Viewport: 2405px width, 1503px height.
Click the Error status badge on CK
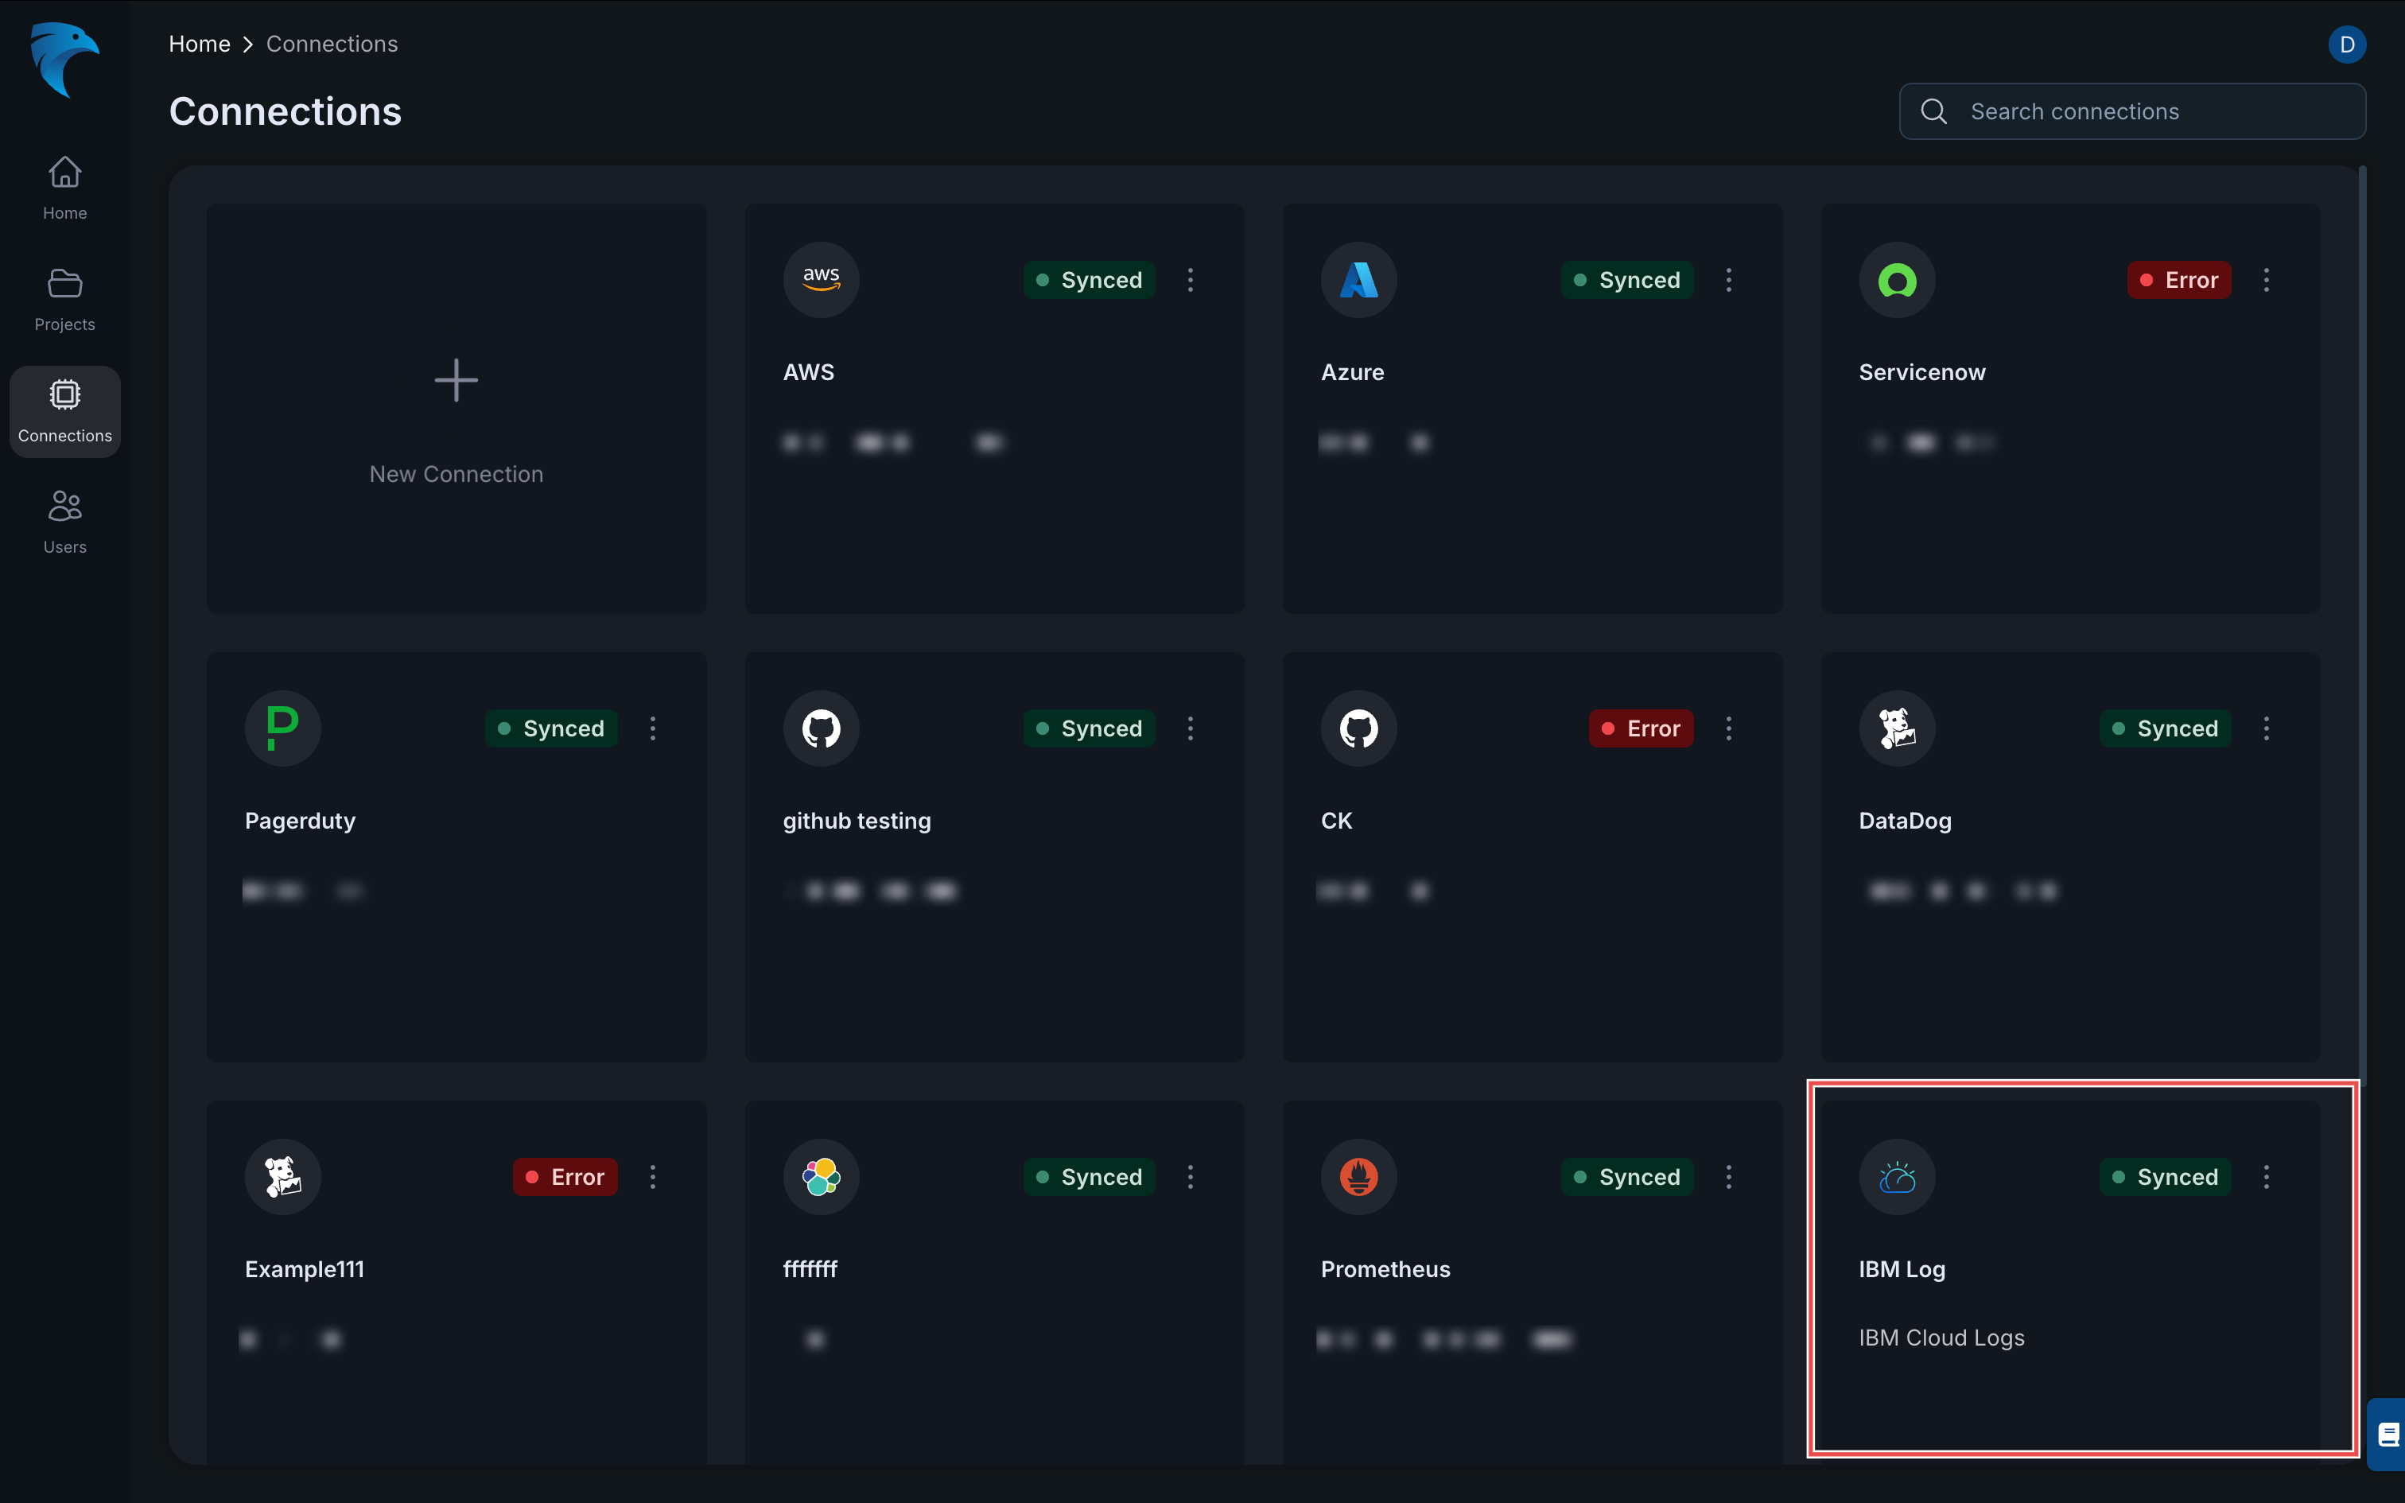pyautogui.click(x=1641, y=728)
